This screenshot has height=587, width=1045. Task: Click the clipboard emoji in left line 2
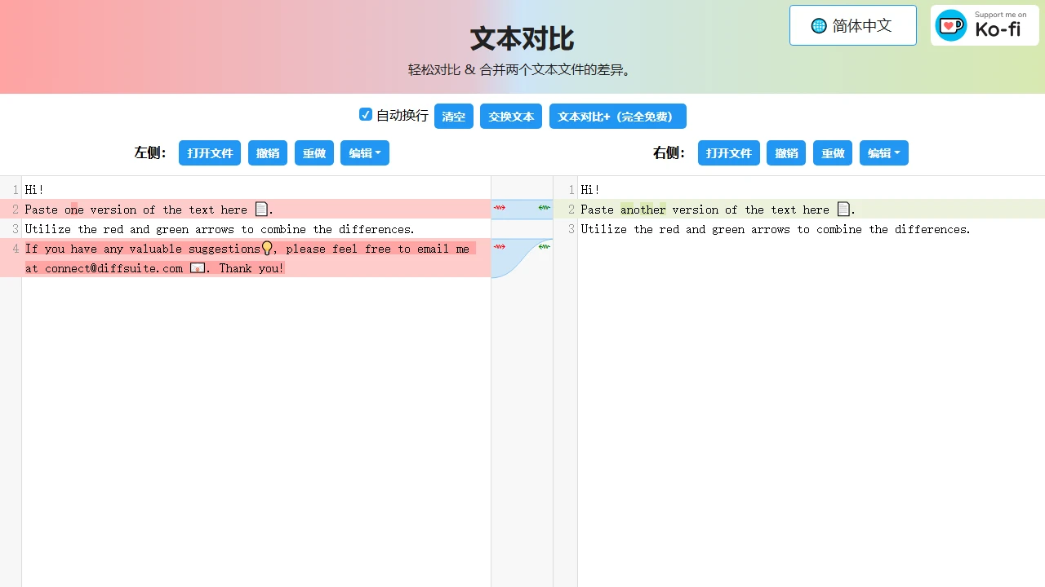pyautogui.click(x=261, y=209)
